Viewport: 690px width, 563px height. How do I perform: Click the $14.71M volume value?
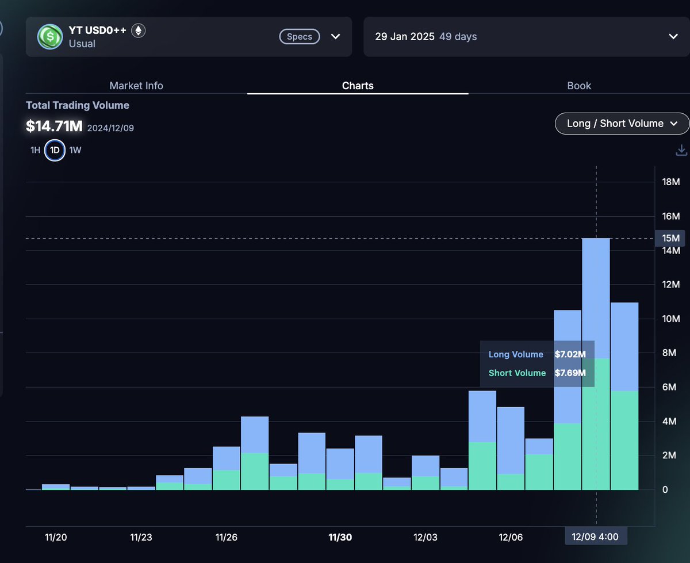coord(55,127)
